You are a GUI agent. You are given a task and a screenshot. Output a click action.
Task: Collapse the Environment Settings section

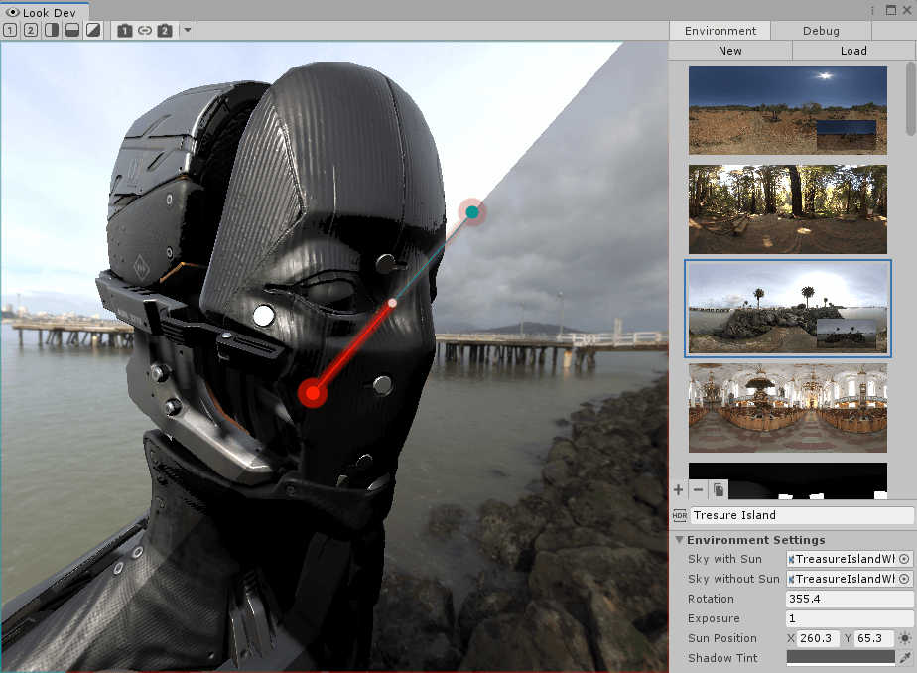pyautogui.click(x=680, y=539)
